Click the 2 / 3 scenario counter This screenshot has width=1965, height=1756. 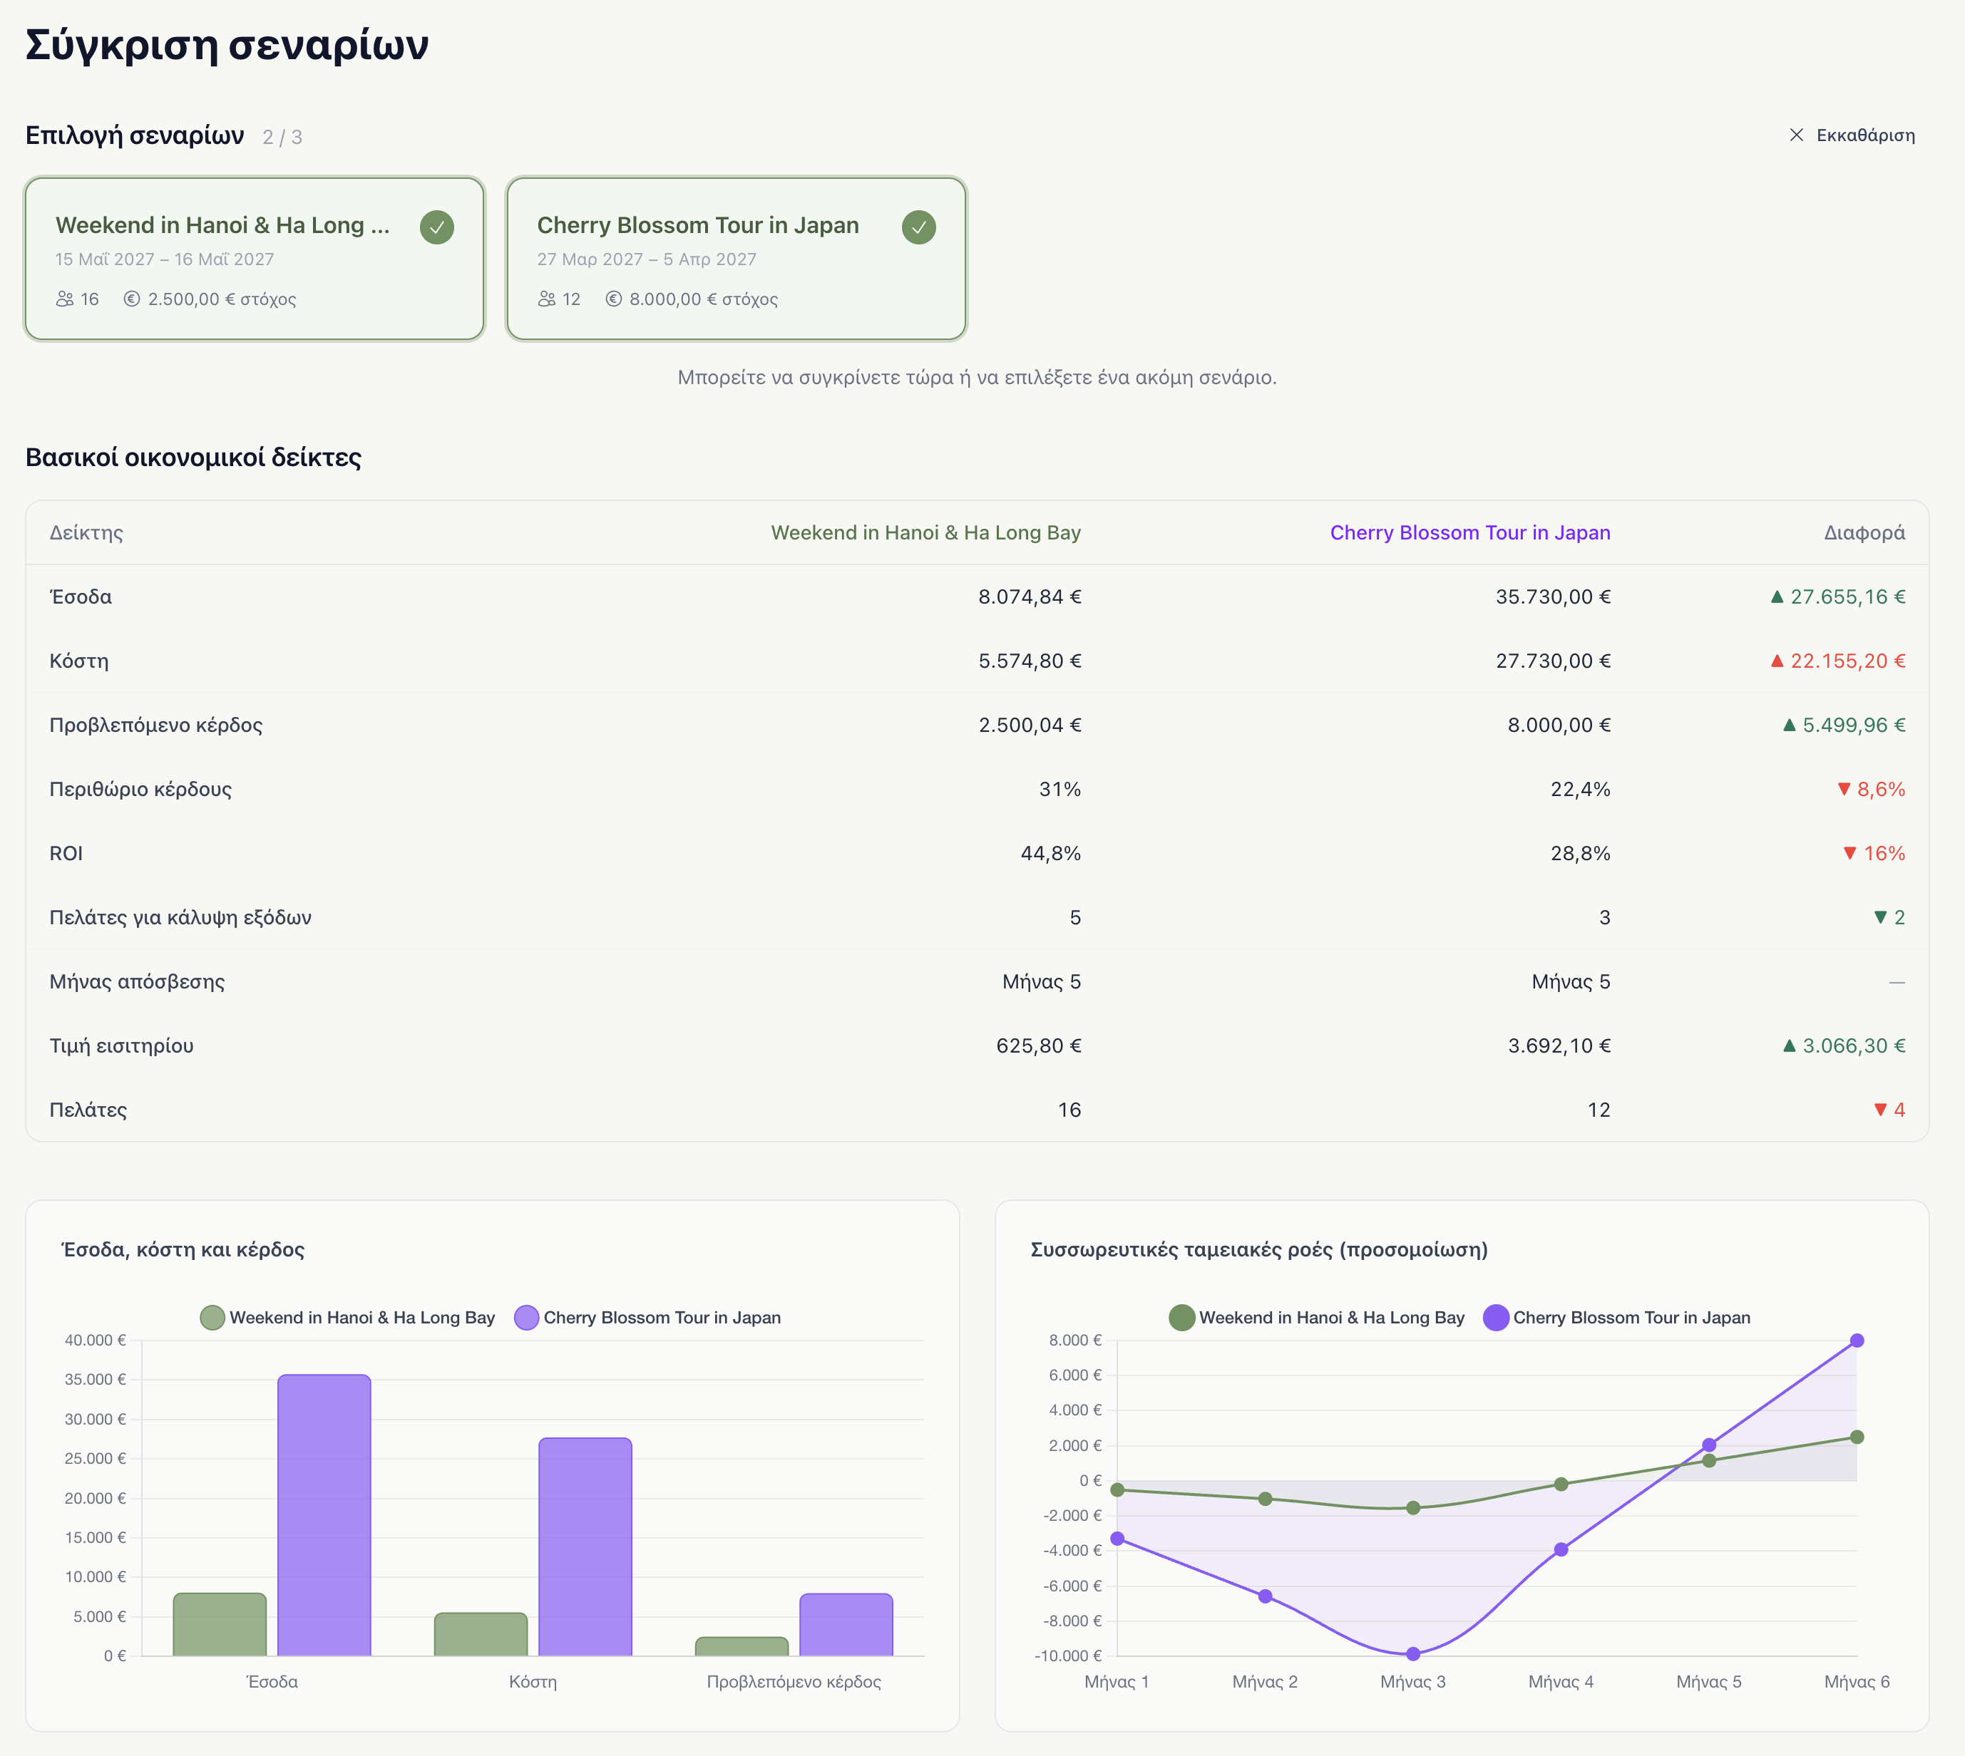pyautogui.click(x=283, y=137)
